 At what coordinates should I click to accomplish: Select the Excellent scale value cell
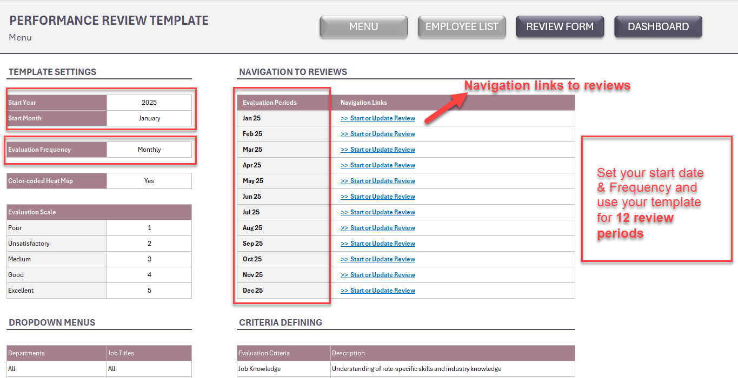click(149, 291)
